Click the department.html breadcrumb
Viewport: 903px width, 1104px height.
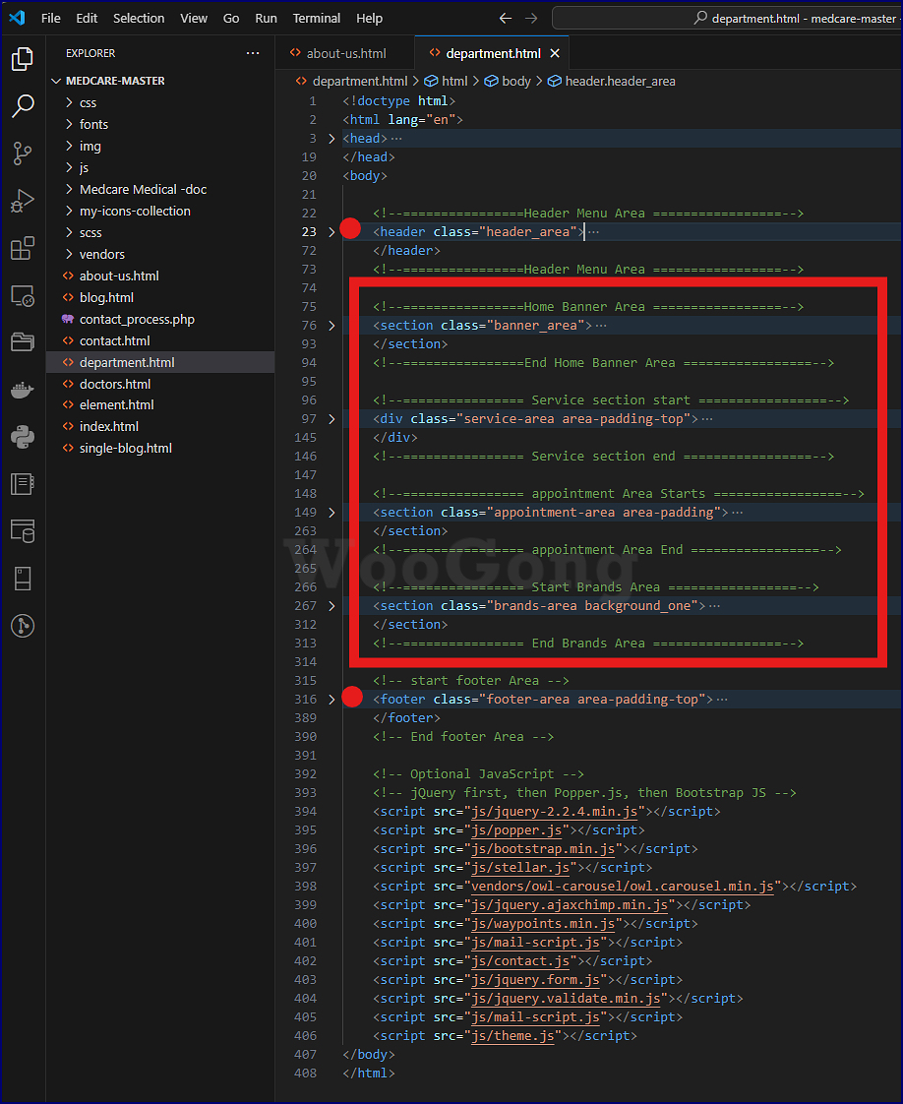point(352,81)
